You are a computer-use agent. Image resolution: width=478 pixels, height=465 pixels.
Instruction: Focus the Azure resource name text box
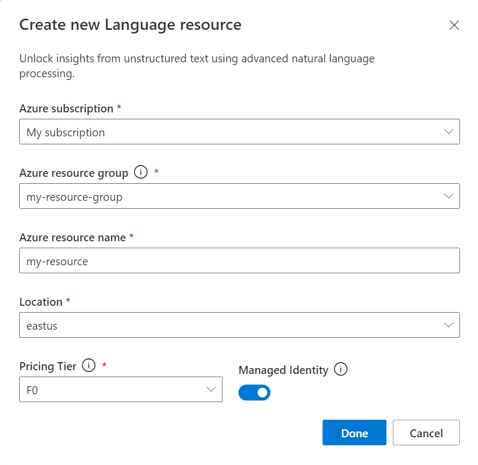239,261
